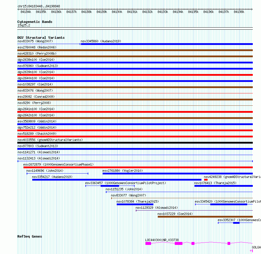Open nsv1129329 (Alsmadi2014) label

[157, 208]
